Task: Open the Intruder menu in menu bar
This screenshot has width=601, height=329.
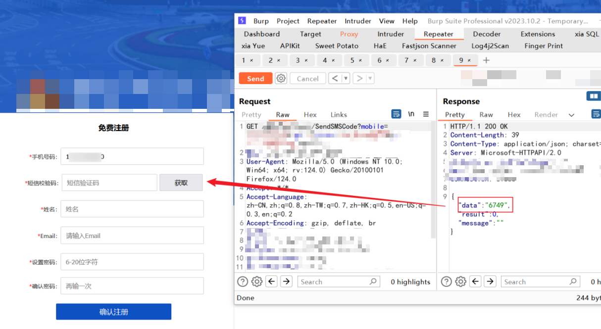Action: pyautogui.click(x=357, y=21)
